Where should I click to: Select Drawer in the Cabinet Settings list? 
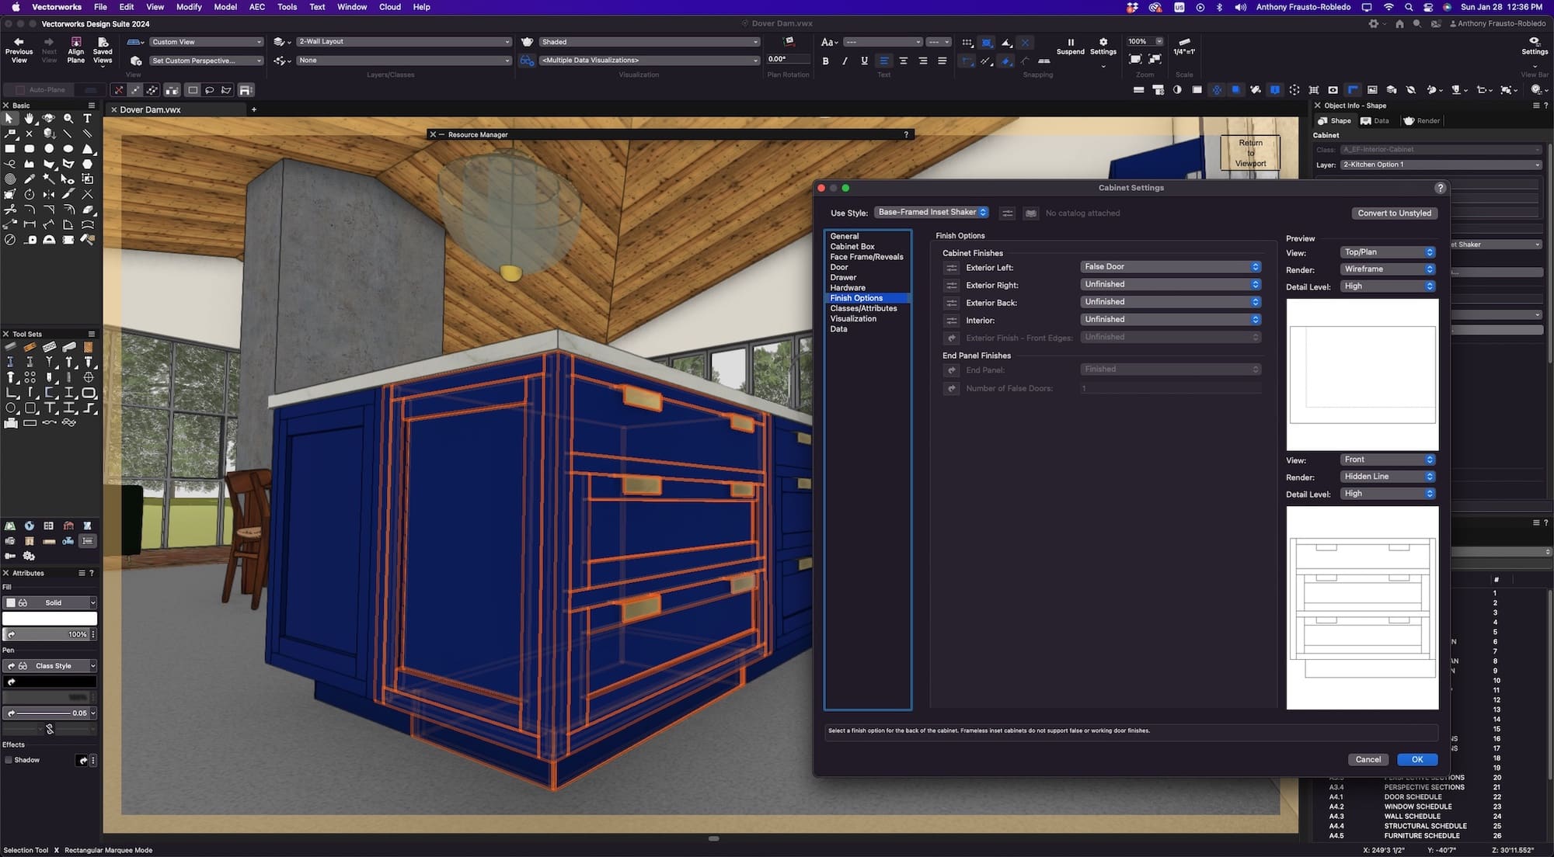844,277
